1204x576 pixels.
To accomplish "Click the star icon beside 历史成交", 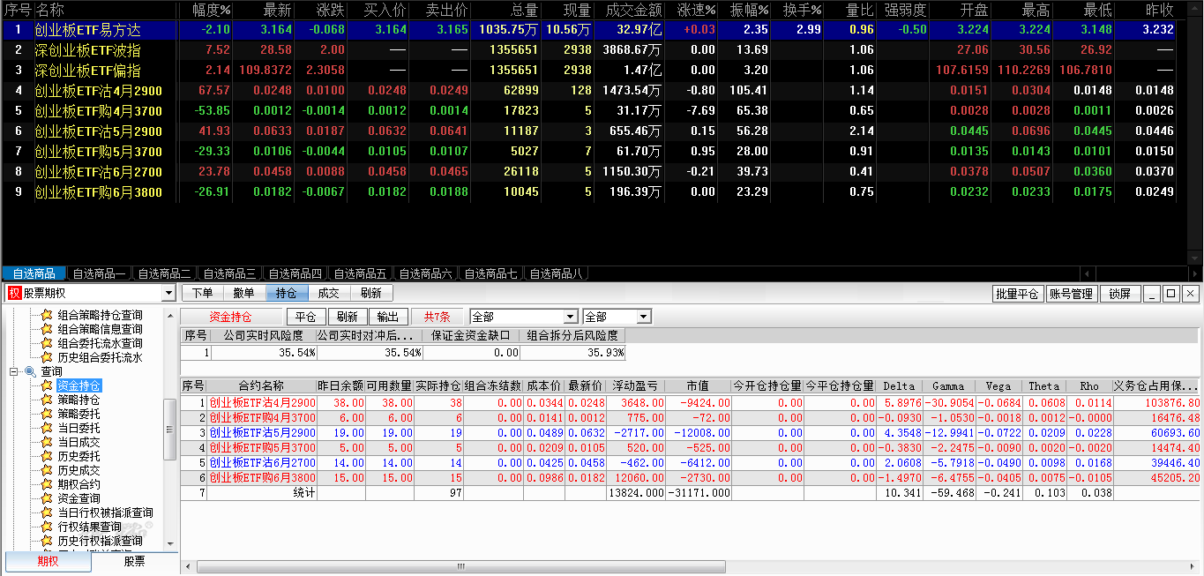I will tap(47, 470).
